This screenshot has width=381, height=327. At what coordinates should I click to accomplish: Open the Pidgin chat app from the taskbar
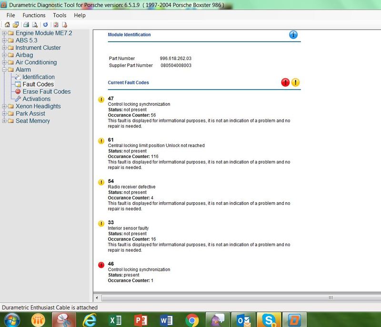(x=218, y=320)
